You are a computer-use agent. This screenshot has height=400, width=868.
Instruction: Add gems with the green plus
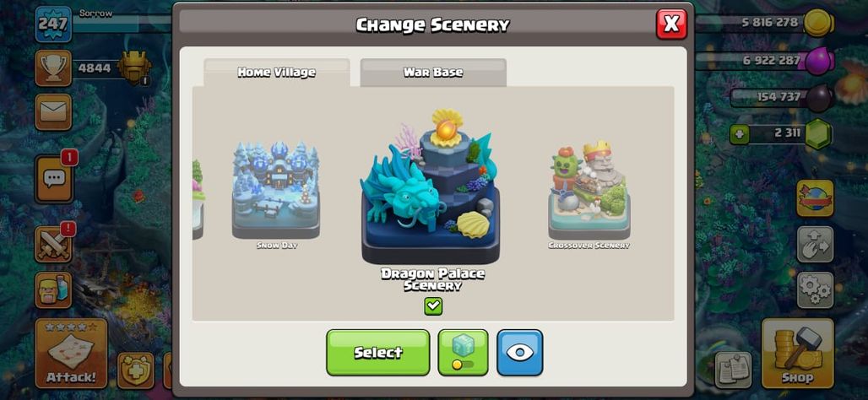click(x=739, y=134)
